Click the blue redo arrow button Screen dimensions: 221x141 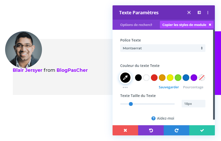point(176,130)
